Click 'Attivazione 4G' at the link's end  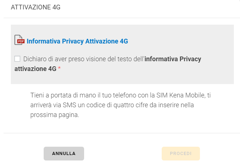pyautogui.click(x=106, y=41)
